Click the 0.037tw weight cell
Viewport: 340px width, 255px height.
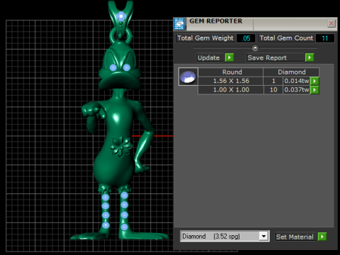[297, 90]
